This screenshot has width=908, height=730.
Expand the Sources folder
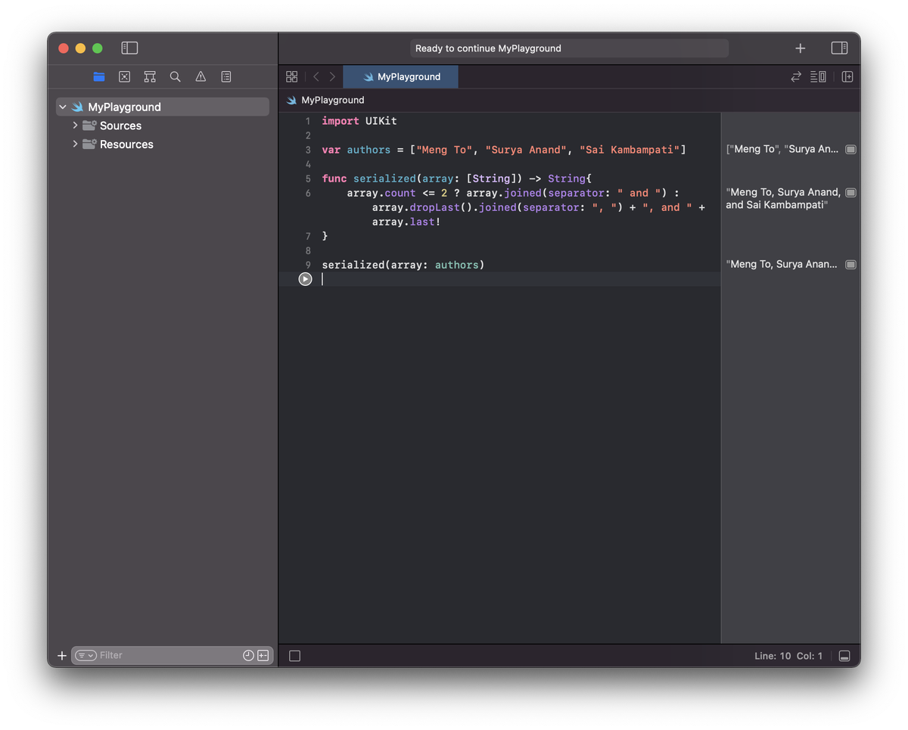coord(75,126)
